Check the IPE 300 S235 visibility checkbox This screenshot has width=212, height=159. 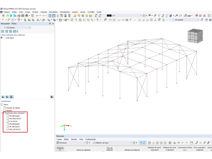coord(8,127)
